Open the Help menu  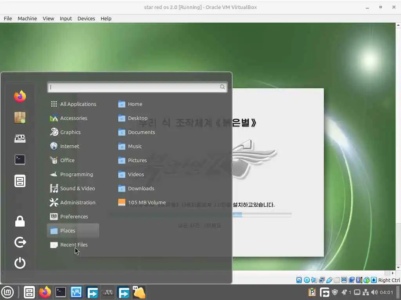[x=106, y=19]
